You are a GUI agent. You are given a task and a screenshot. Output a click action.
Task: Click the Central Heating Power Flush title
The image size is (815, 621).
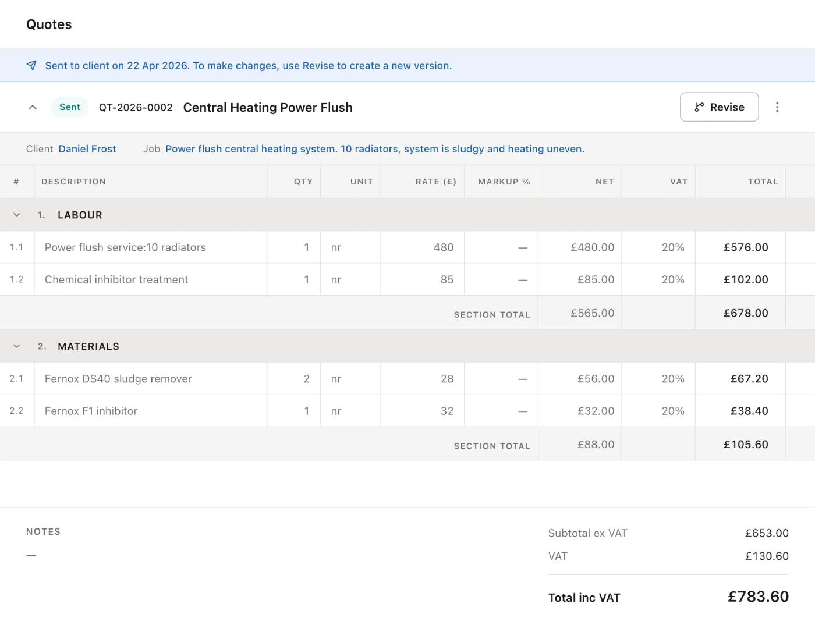(268, 108)
